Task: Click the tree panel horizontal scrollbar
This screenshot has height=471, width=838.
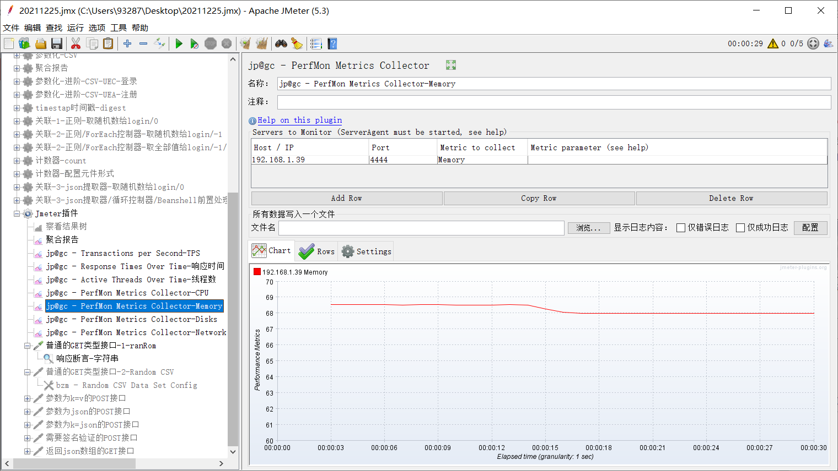Action: pos(74,464)
